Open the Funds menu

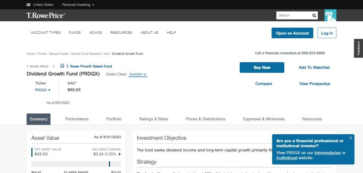(x=75, y=33)
